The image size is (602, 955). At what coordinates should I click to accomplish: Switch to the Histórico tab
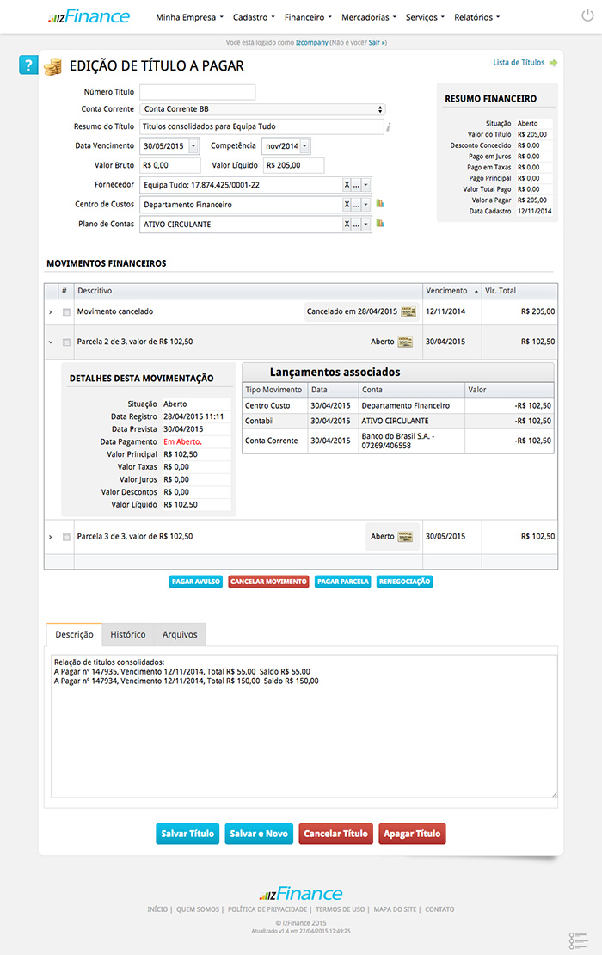tap(128, 634)
